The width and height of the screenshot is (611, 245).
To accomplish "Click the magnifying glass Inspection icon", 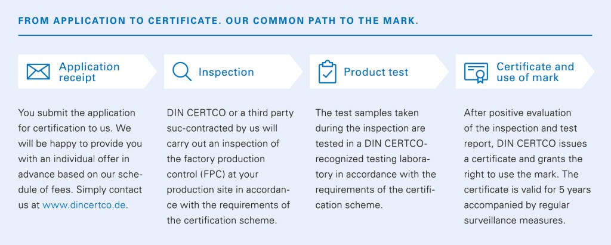I will pyautogui.click(x=182, y=72).
